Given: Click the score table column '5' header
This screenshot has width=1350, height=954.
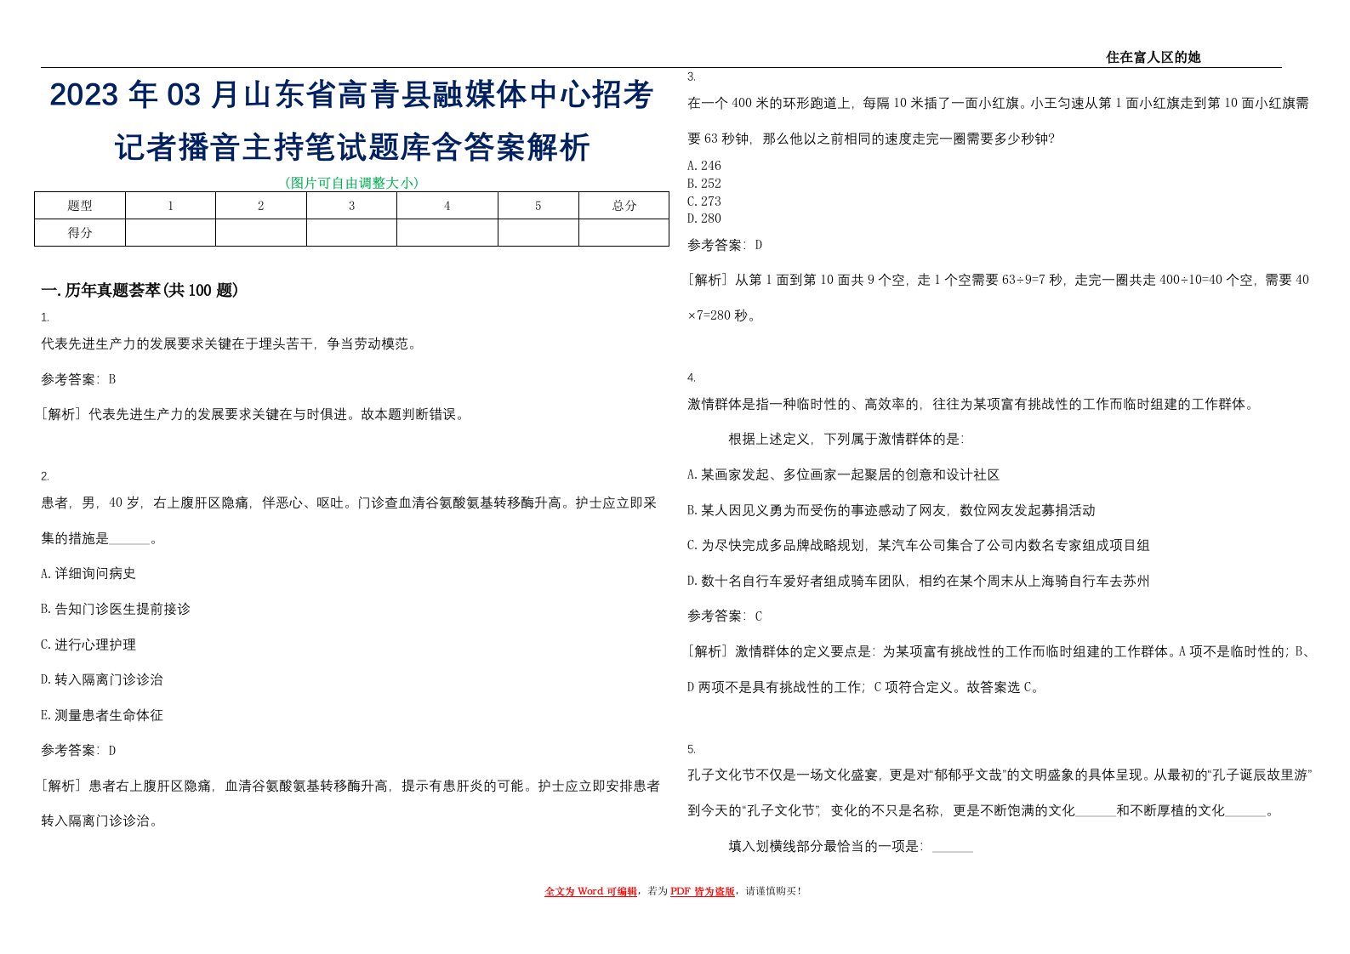Looking at the screenshot, I should coord(538,206).
